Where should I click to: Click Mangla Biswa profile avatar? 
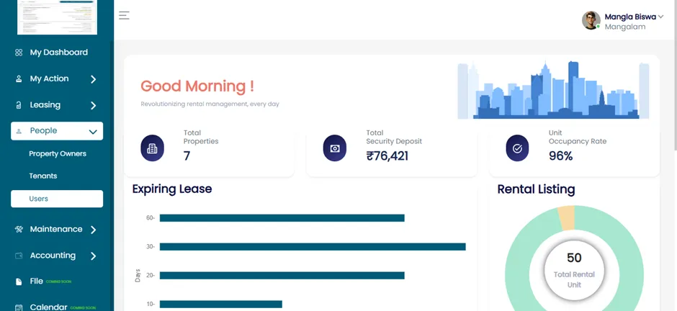(591, 20)
